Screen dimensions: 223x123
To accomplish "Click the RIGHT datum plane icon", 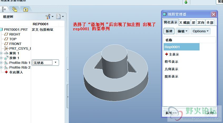I will click(x=6, y=34).
